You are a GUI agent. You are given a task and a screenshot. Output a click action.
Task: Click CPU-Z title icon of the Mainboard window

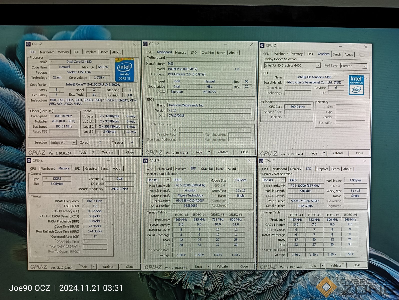click(145, 44)
